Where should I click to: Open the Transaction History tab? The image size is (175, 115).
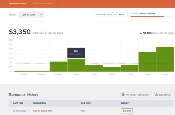18,4
